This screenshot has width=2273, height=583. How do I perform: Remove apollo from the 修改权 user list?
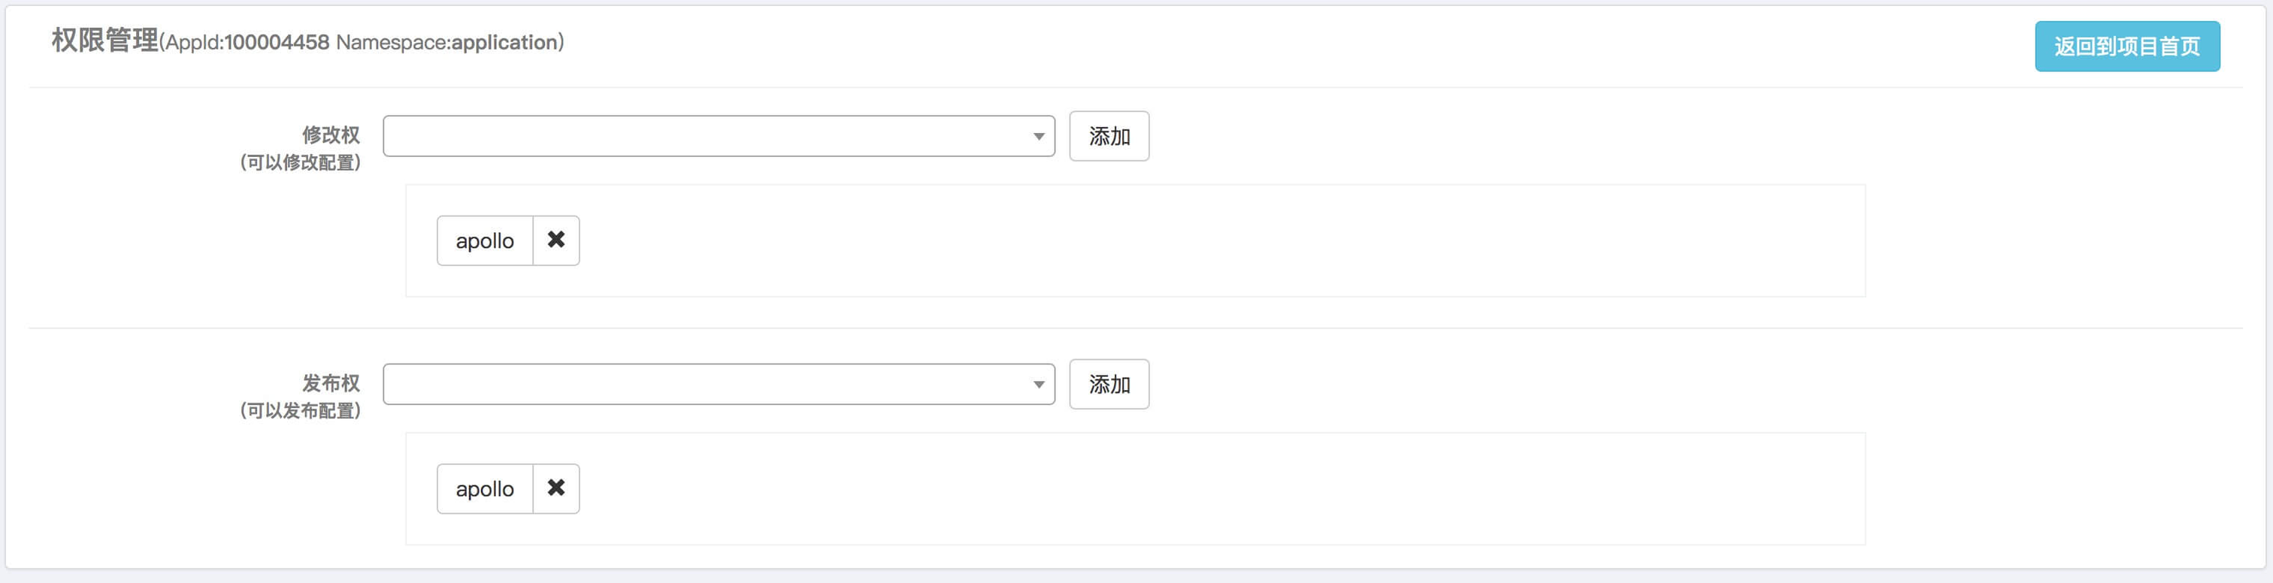tap(556, 240)
